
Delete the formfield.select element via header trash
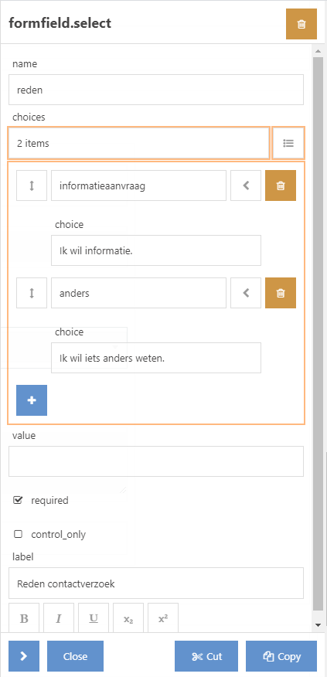coord(301,24)
